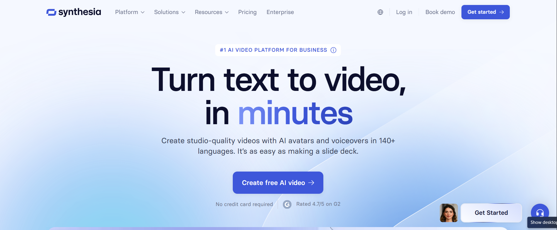This screenshot has height=230, width=557.
Task: Click the arrow in Get started button
Action: tap(502, 12)
